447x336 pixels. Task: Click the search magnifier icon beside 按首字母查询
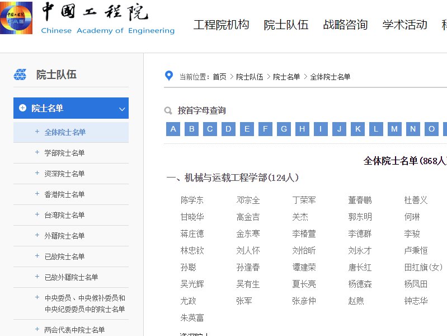click(168, 110)
